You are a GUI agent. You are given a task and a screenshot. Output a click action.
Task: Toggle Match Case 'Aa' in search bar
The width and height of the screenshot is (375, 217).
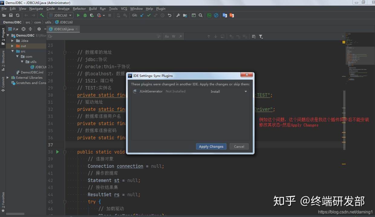click(167, 36)
